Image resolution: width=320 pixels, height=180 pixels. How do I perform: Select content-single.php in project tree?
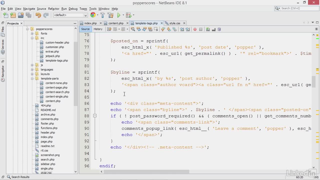pos(57,96)
